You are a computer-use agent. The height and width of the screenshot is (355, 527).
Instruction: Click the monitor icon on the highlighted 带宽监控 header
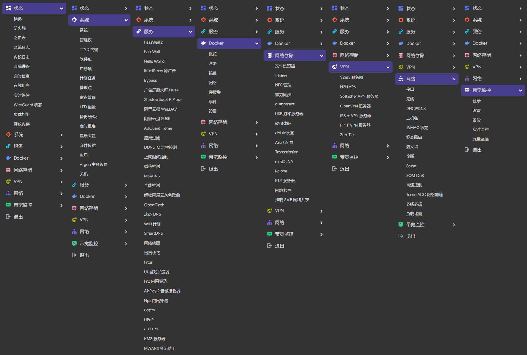tap(467, 90)
